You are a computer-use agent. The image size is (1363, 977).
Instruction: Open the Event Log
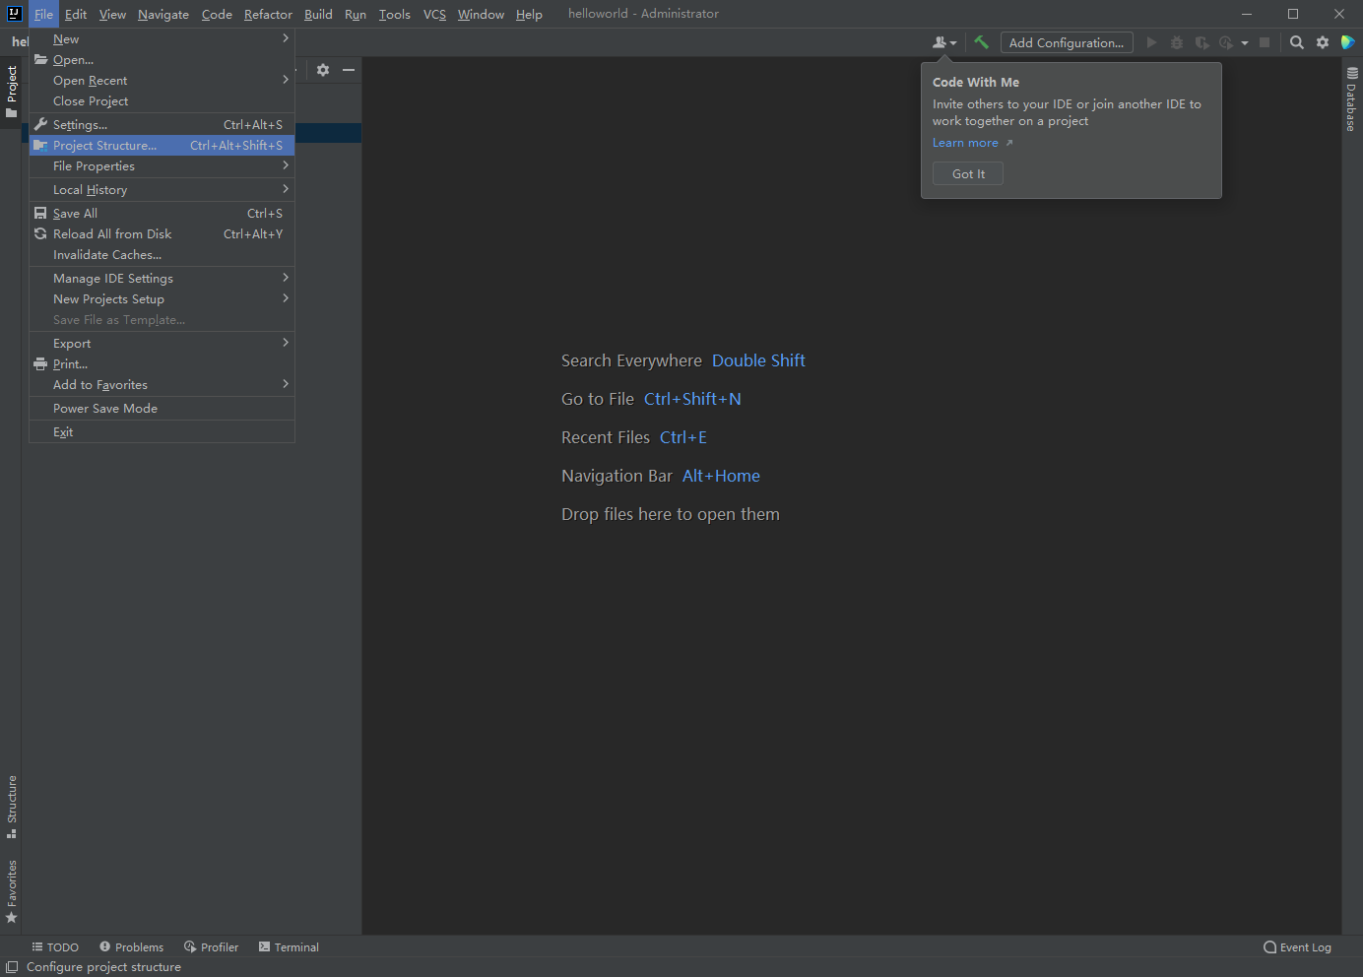(1297, 947)
